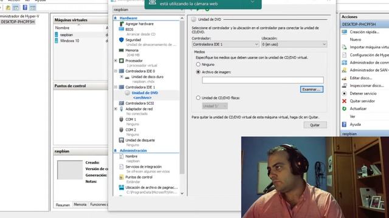Switch to the Resumen tab

[63, 205]
